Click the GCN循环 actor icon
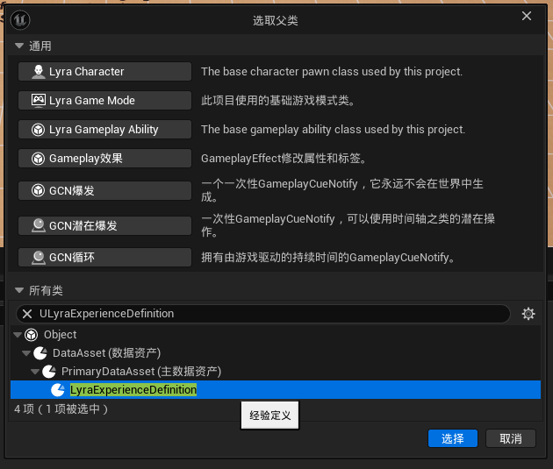 click(x=38, y=258)
